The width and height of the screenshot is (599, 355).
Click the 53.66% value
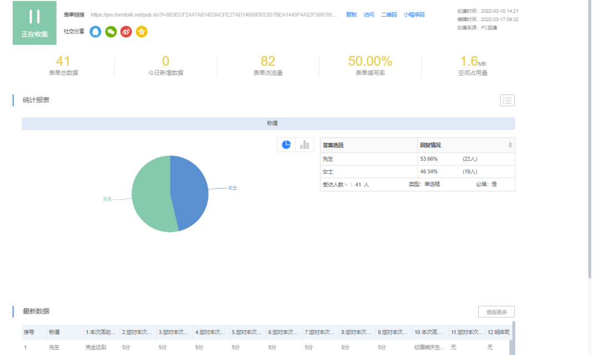(x=429, y=159)
